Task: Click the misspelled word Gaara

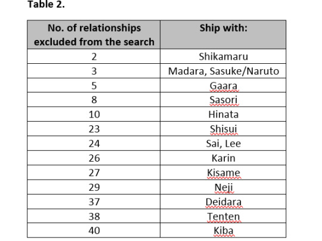Action: click(224, 86)
